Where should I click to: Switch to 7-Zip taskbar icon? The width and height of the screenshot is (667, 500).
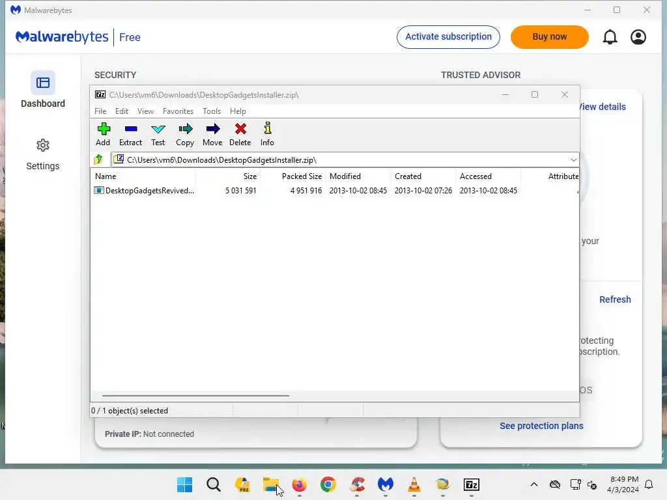point(472,484)
